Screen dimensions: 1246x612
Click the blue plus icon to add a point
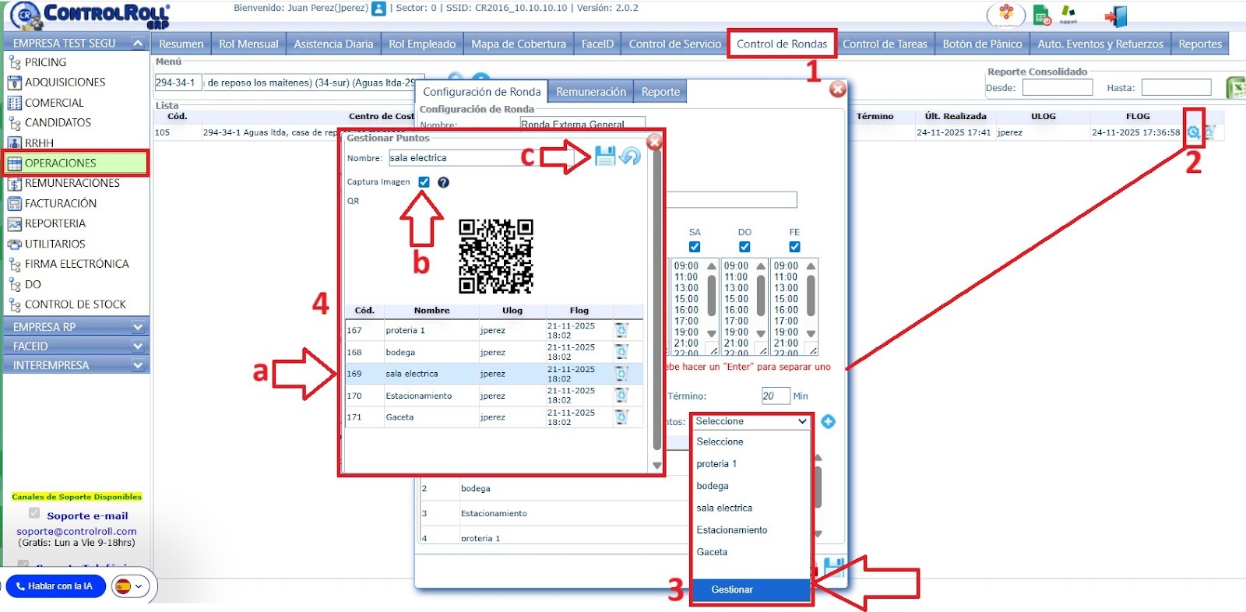[828, 421]
